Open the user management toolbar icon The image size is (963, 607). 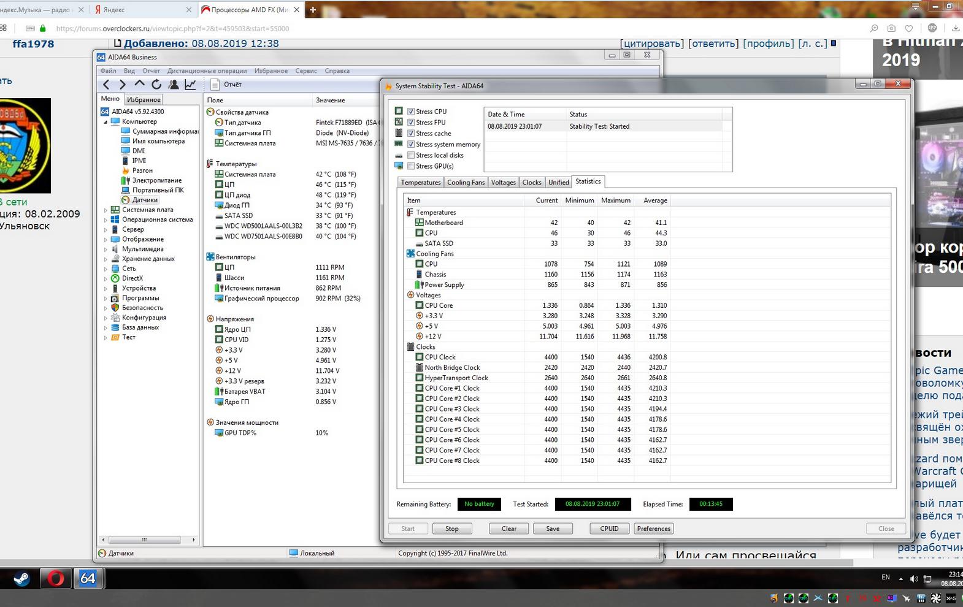pyautogui.click(x=174, y=85)
